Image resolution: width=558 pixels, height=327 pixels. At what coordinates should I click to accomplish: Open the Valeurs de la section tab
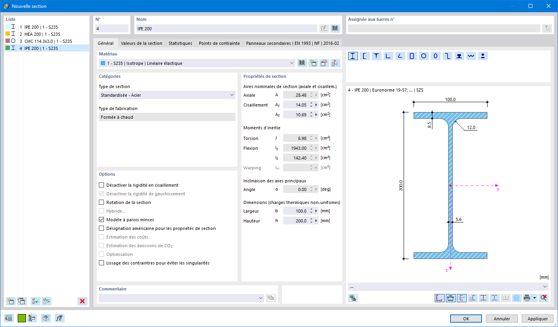pos(141,43)
